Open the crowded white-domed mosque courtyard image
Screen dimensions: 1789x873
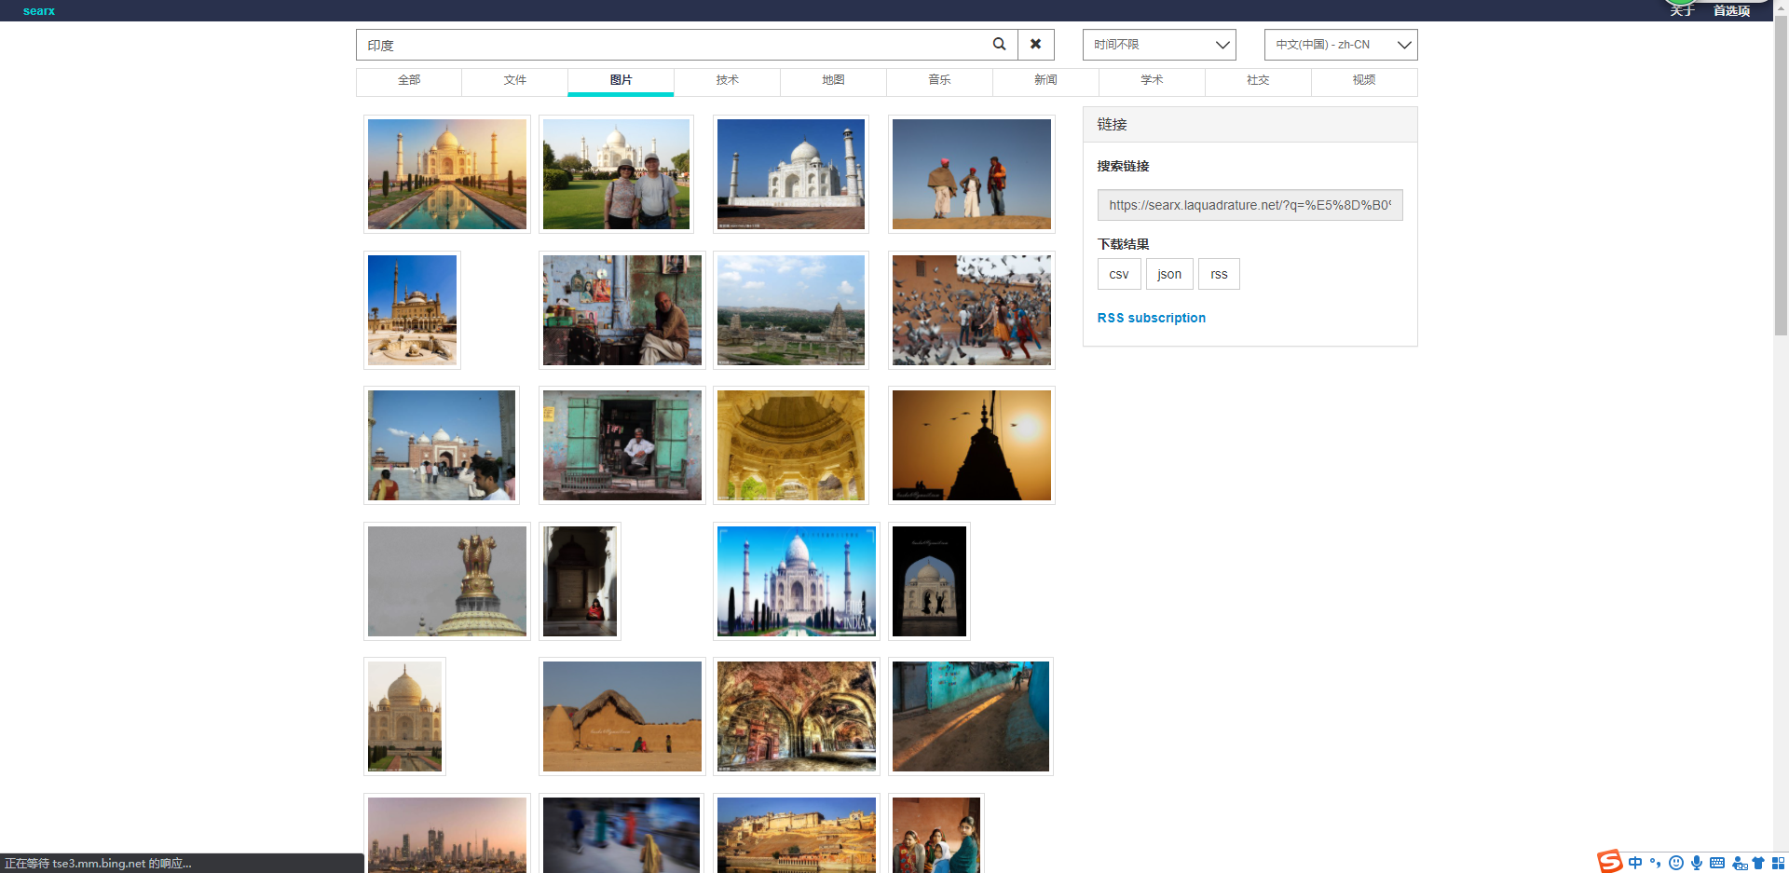[442, 445]
